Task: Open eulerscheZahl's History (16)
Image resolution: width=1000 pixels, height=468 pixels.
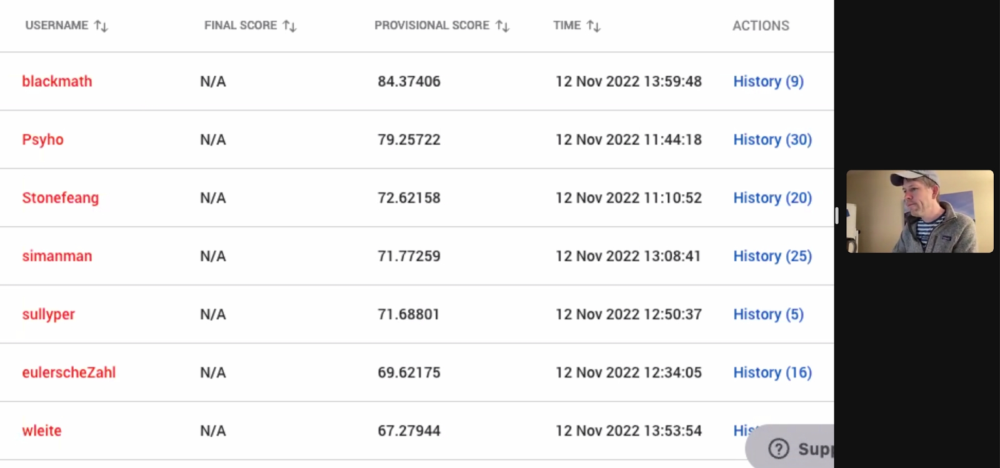Action: point(772,372)
